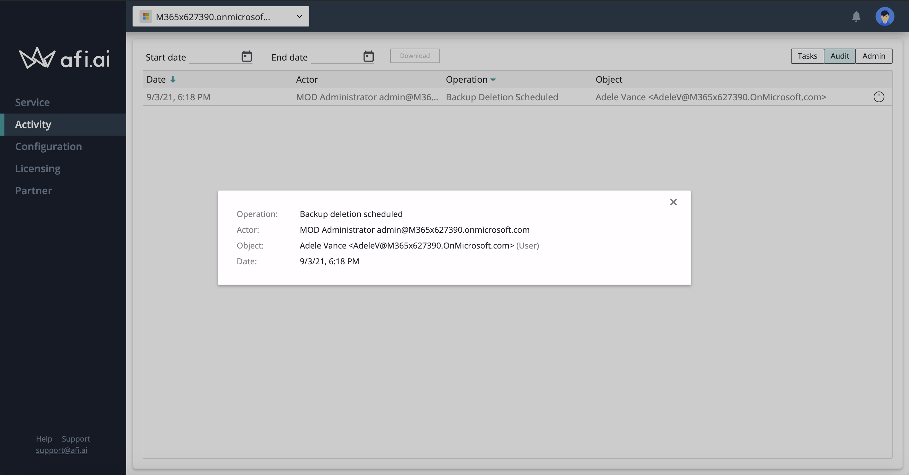This screenshot has width=909, height=475.
Task: Click the dialog's 9/3/21, 6:18 PM date value
Action: tap(329, 261)
